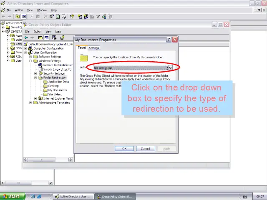This screenshot has height=200, width=267.
Task: Click Active Directory Users taskbar button
Action: 73,196
